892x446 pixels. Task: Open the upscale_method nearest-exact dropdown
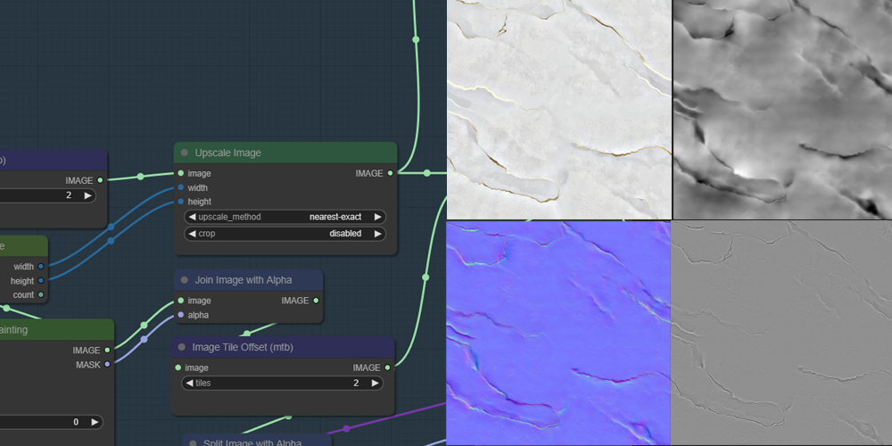point(285,217)
